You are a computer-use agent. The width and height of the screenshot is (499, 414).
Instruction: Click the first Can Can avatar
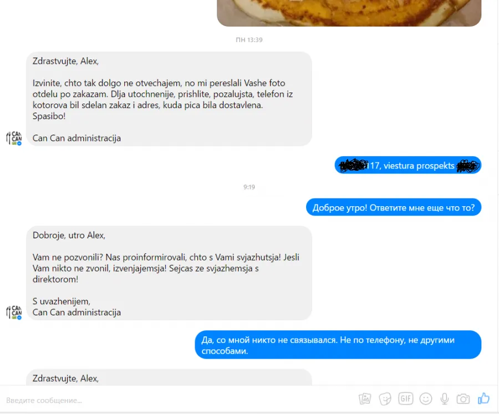coord(14,138)
